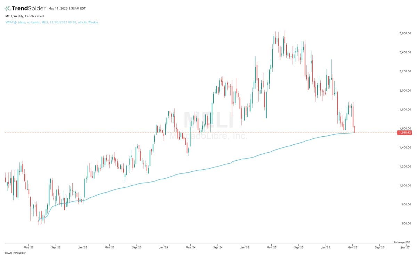Screen dimensions: 417x255
Task: Click the May '25 date axis label
Action: pyautogui.click(x=272, y=247)
